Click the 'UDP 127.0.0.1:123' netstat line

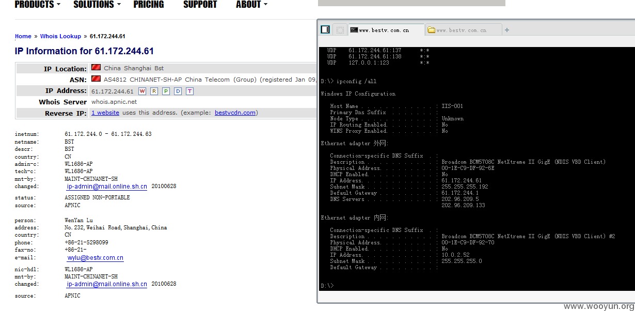(378, 63)
